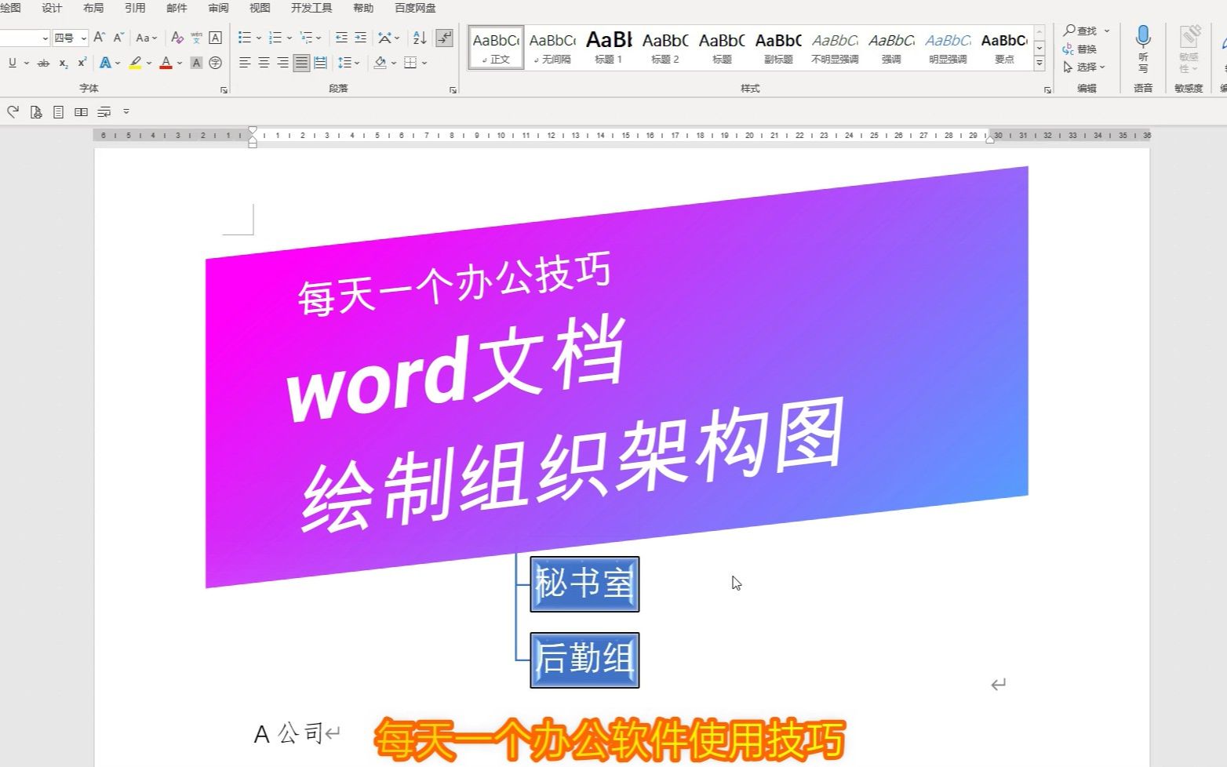Align text left

245,63
